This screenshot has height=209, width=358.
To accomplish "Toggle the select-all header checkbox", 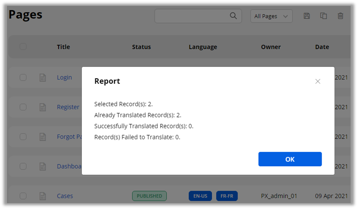I will (x=23, y=46).
